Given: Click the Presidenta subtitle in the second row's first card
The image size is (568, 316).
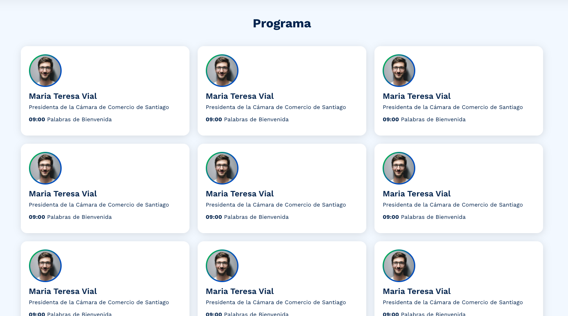Looking at the screenshot, I should pyautogui.click(x=99, y=205).
